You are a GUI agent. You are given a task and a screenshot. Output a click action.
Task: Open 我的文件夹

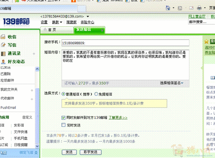[9, 90]
